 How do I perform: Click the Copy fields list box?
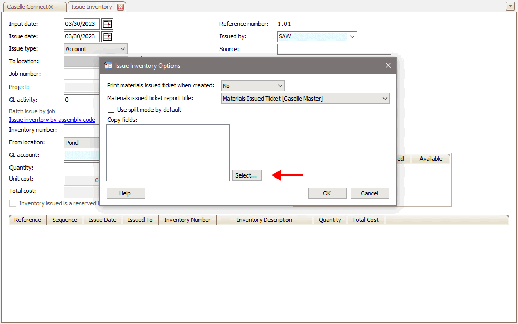[x=168, y=152]
